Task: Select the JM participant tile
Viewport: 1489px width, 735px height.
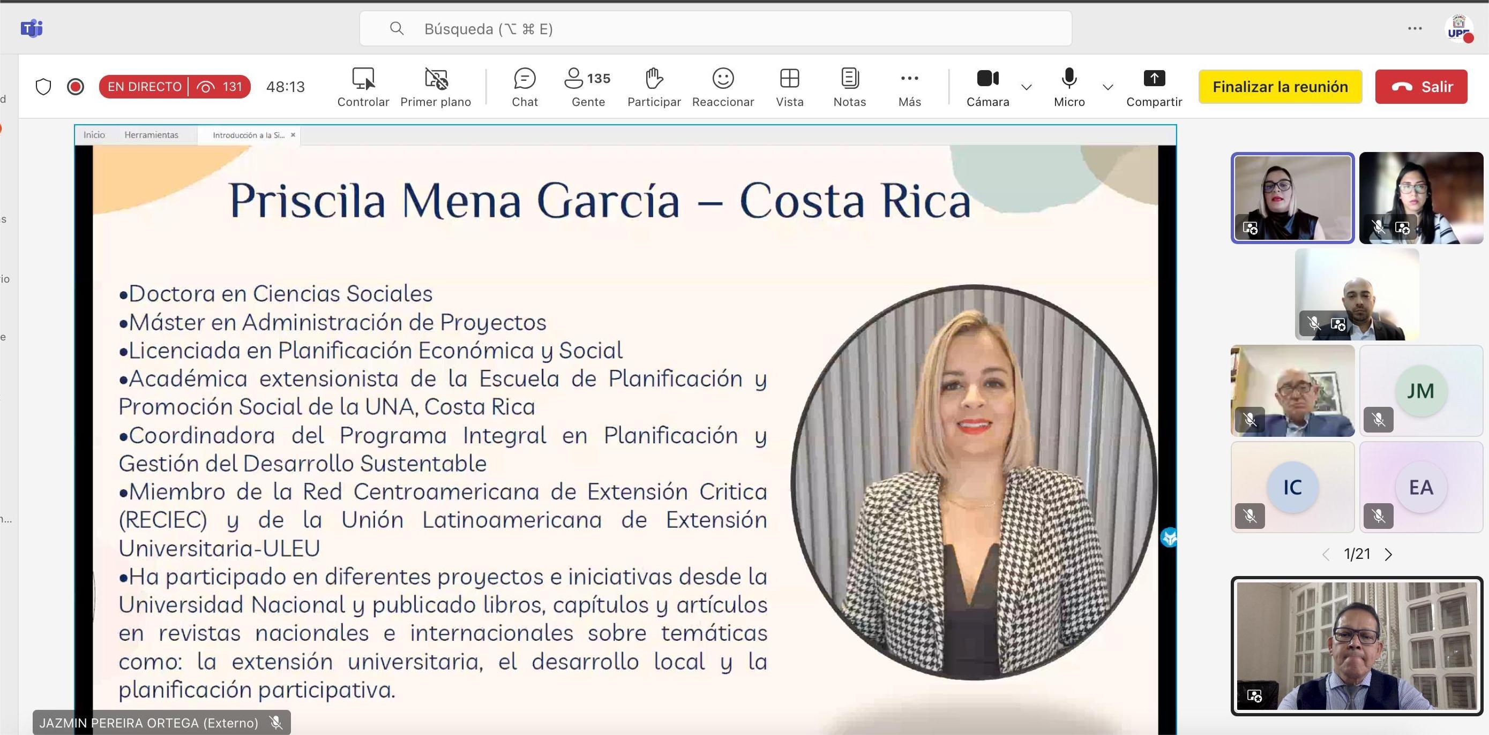Action: point(1421,391)
